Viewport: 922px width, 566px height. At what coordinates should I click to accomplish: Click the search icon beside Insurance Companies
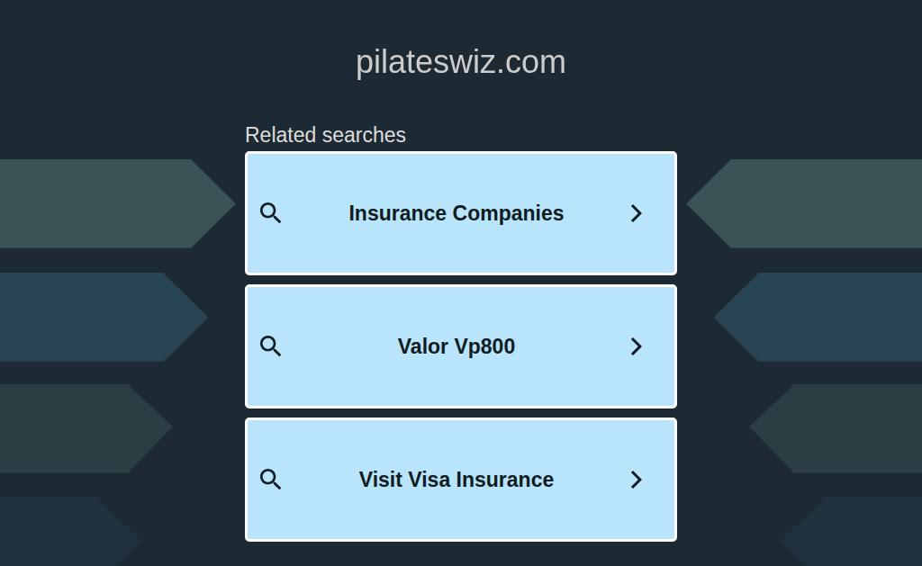pyautogui.click(x=270, y=213)
